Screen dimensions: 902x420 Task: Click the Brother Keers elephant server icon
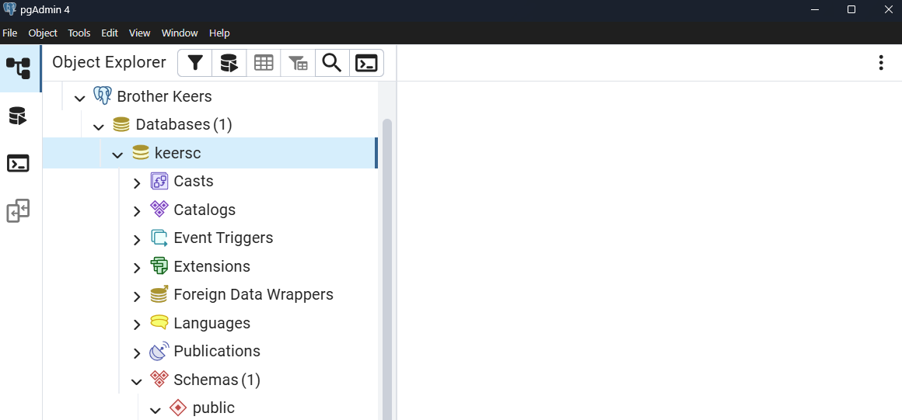[x=102, y=96]
